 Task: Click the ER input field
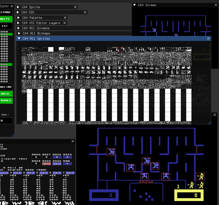[6, 121]
